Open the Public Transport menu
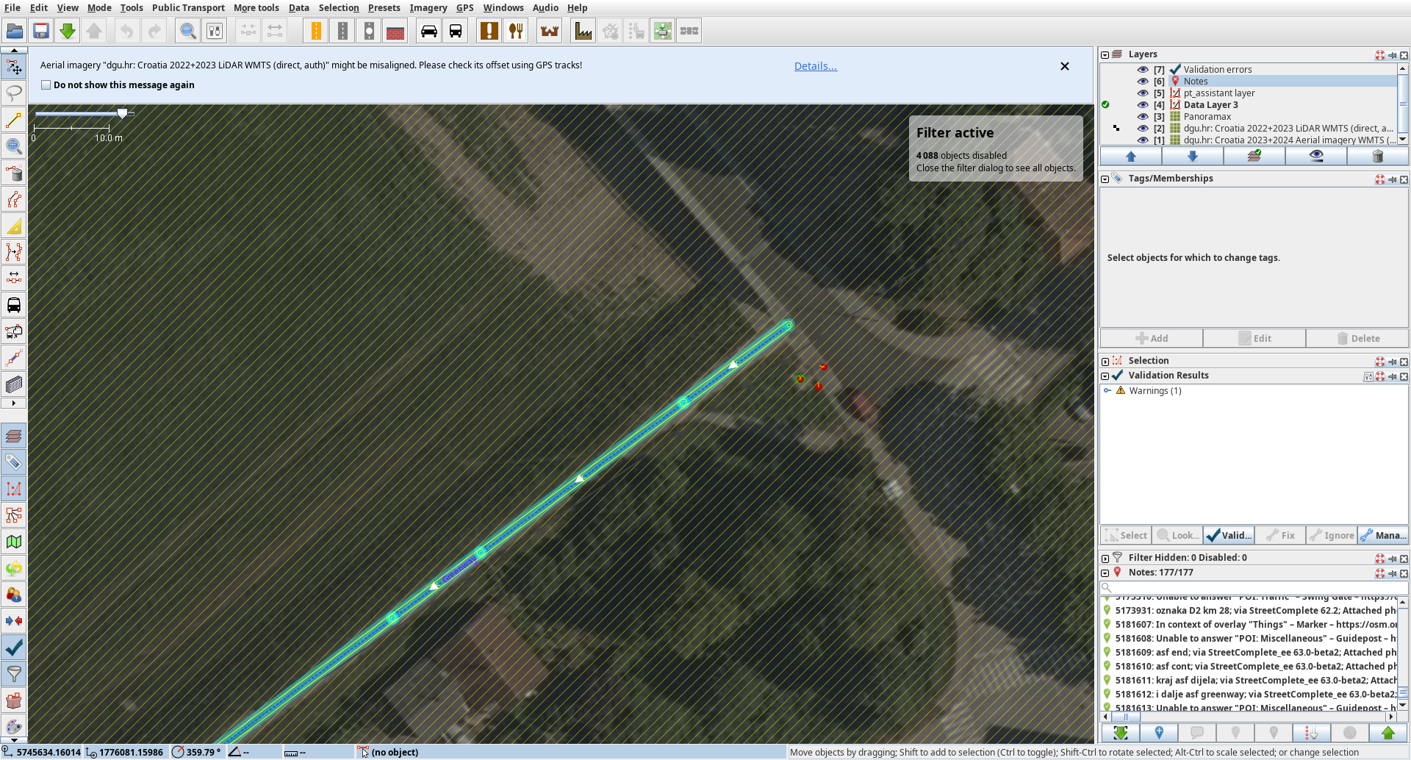 coord(188,8)
